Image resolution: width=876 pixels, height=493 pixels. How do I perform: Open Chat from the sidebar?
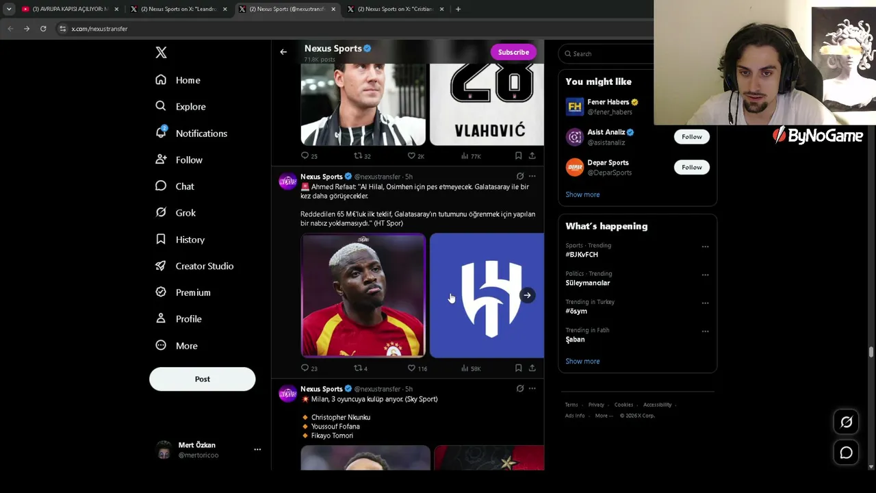pos(175,186)
